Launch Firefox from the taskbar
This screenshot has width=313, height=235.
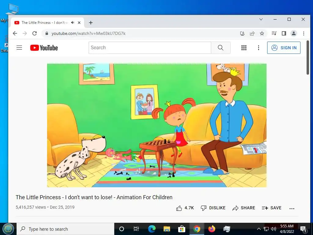click(212, 229)
